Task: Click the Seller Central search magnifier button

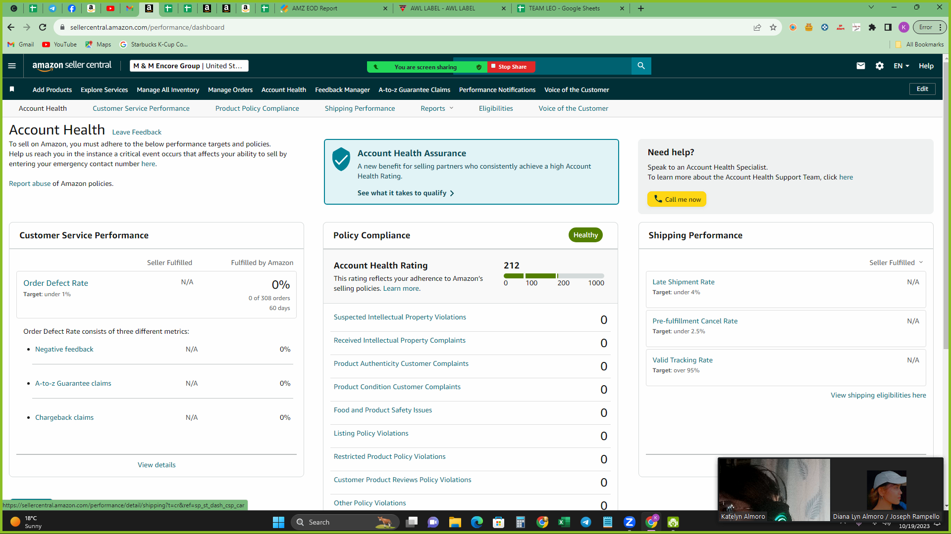Action: (641, 66)
